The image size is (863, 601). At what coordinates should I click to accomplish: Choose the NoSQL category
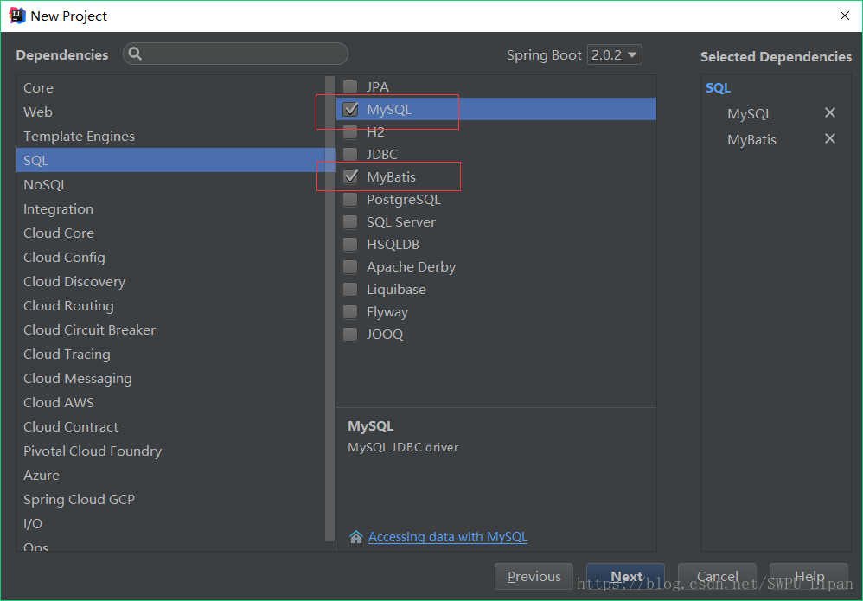point(170,184)
